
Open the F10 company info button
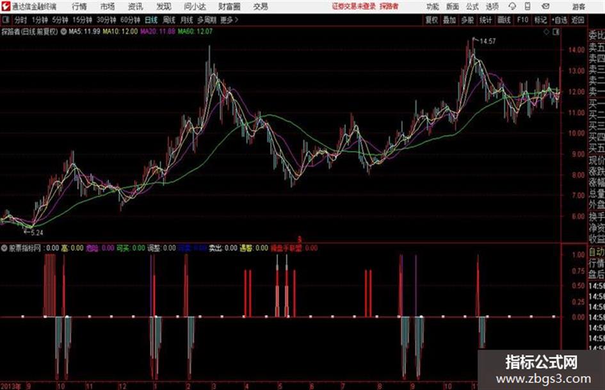click(522, 20)
